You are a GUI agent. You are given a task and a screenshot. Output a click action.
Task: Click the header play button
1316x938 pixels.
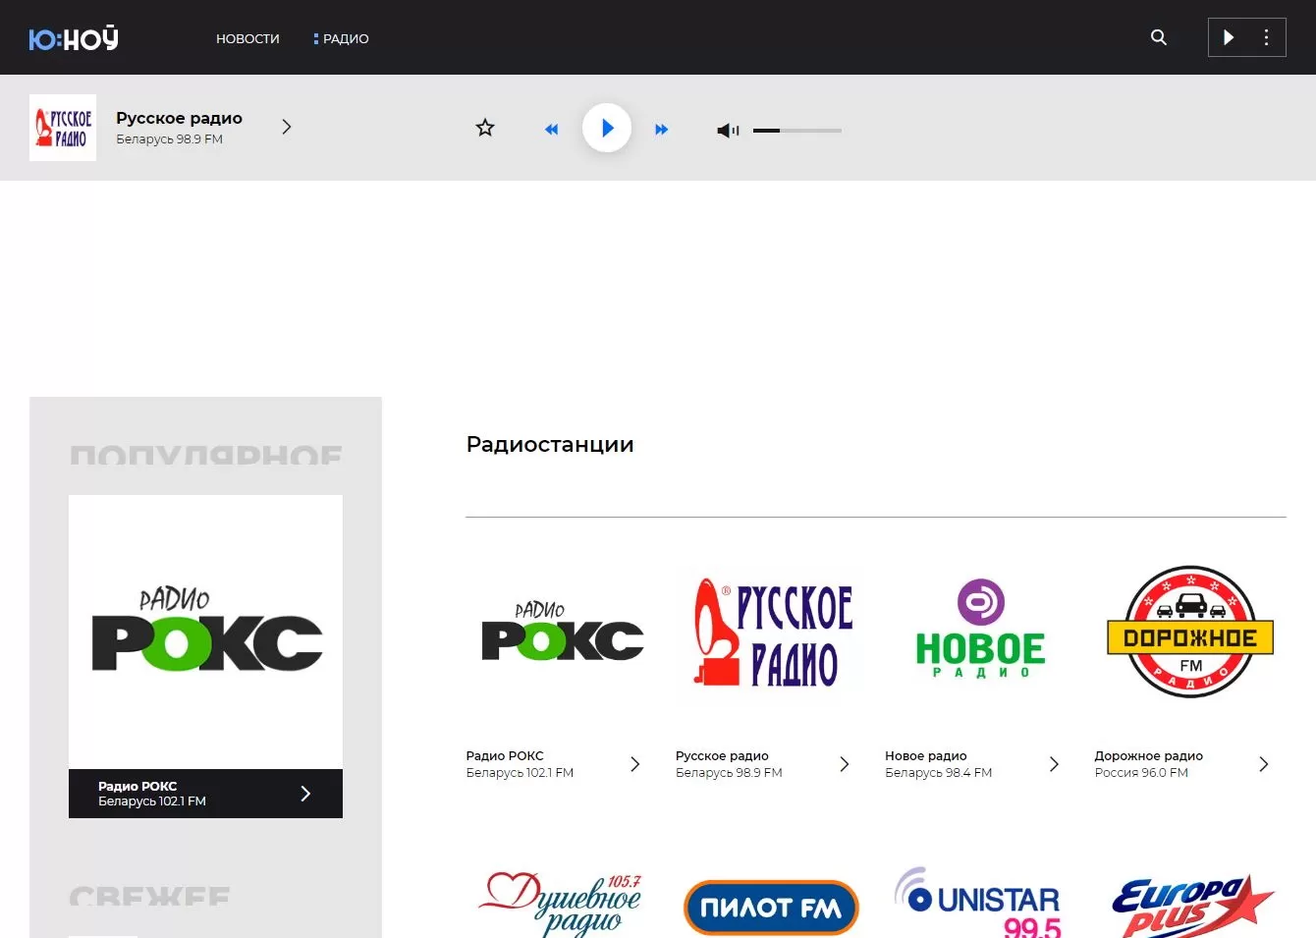point(1228,37)
